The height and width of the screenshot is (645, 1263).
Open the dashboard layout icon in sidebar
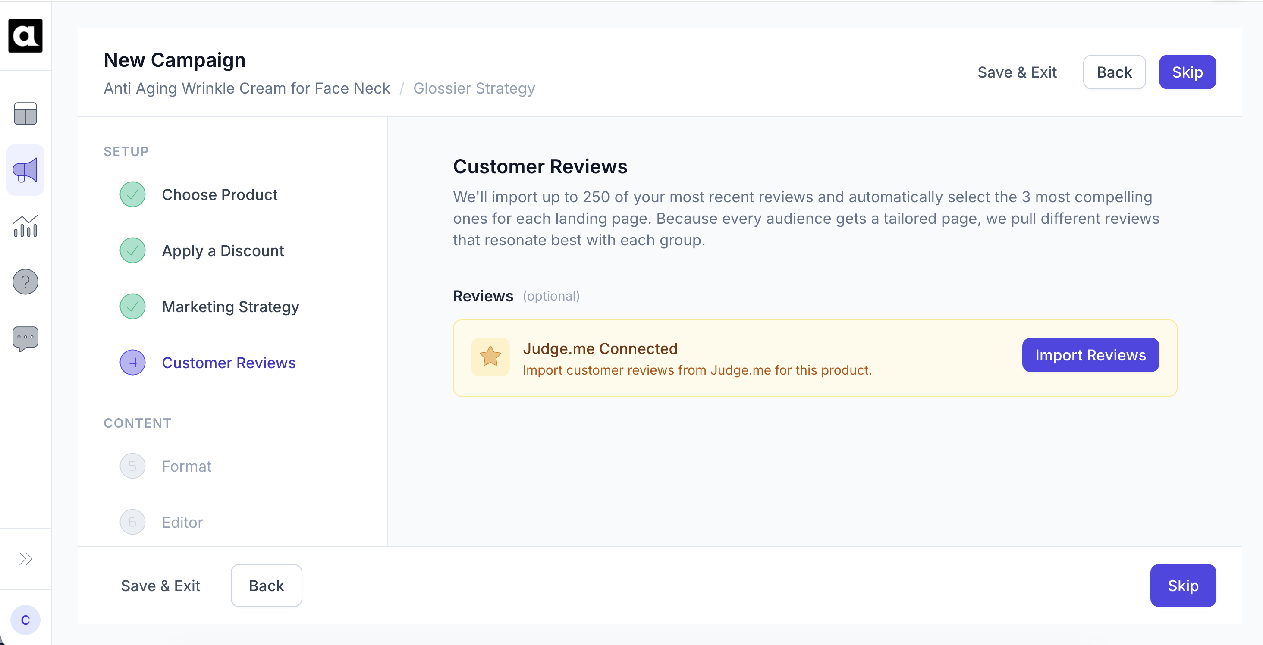[x=25, y=114]
